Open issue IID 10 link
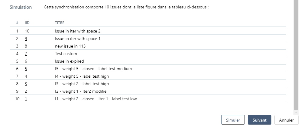301x127 pixels. pos(27,31)
